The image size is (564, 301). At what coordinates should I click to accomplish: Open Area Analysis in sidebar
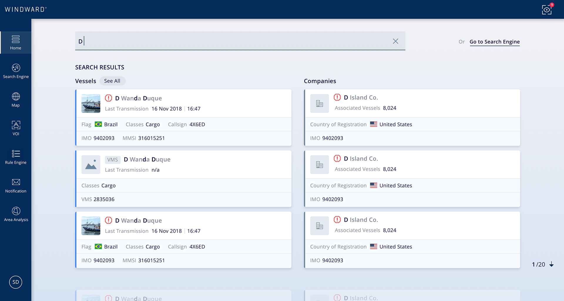tap(16, 214)
